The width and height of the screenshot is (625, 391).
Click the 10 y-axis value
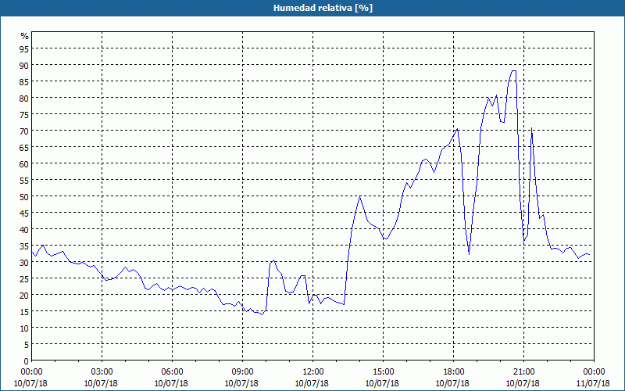[24, 328]
